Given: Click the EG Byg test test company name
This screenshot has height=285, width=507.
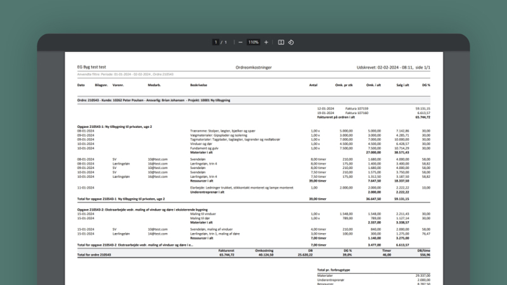Looking at the screenshot, I should [x=92, y=67].
